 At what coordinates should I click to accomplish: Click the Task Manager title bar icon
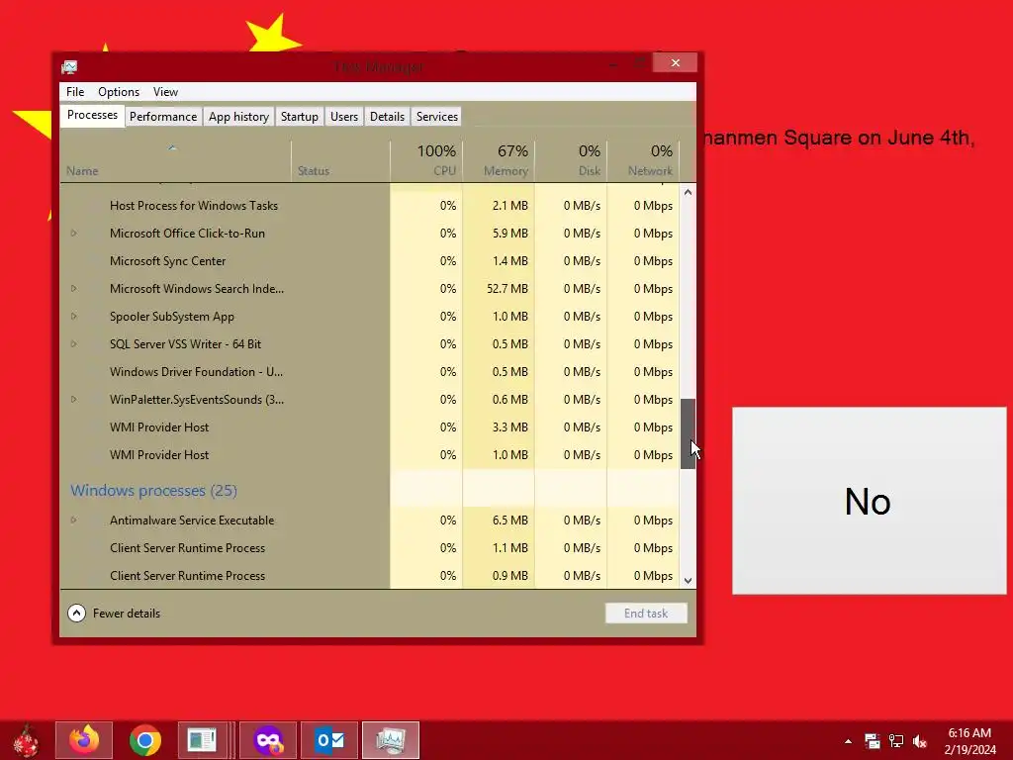click(x=69, y=66)
